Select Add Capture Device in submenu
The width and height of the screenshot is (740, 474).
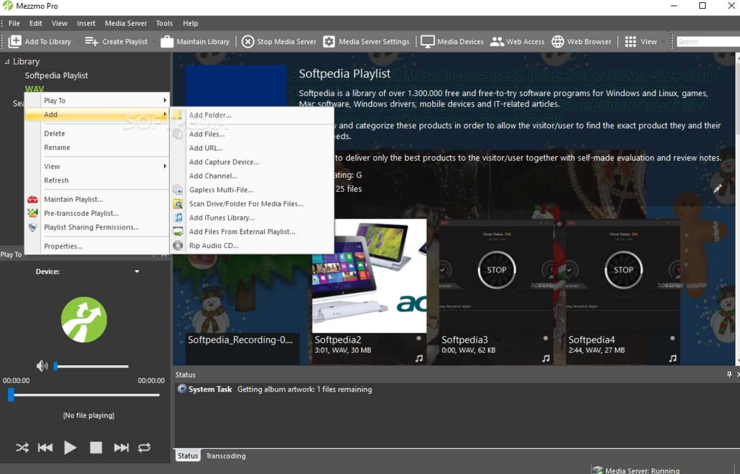coord(224,162)
